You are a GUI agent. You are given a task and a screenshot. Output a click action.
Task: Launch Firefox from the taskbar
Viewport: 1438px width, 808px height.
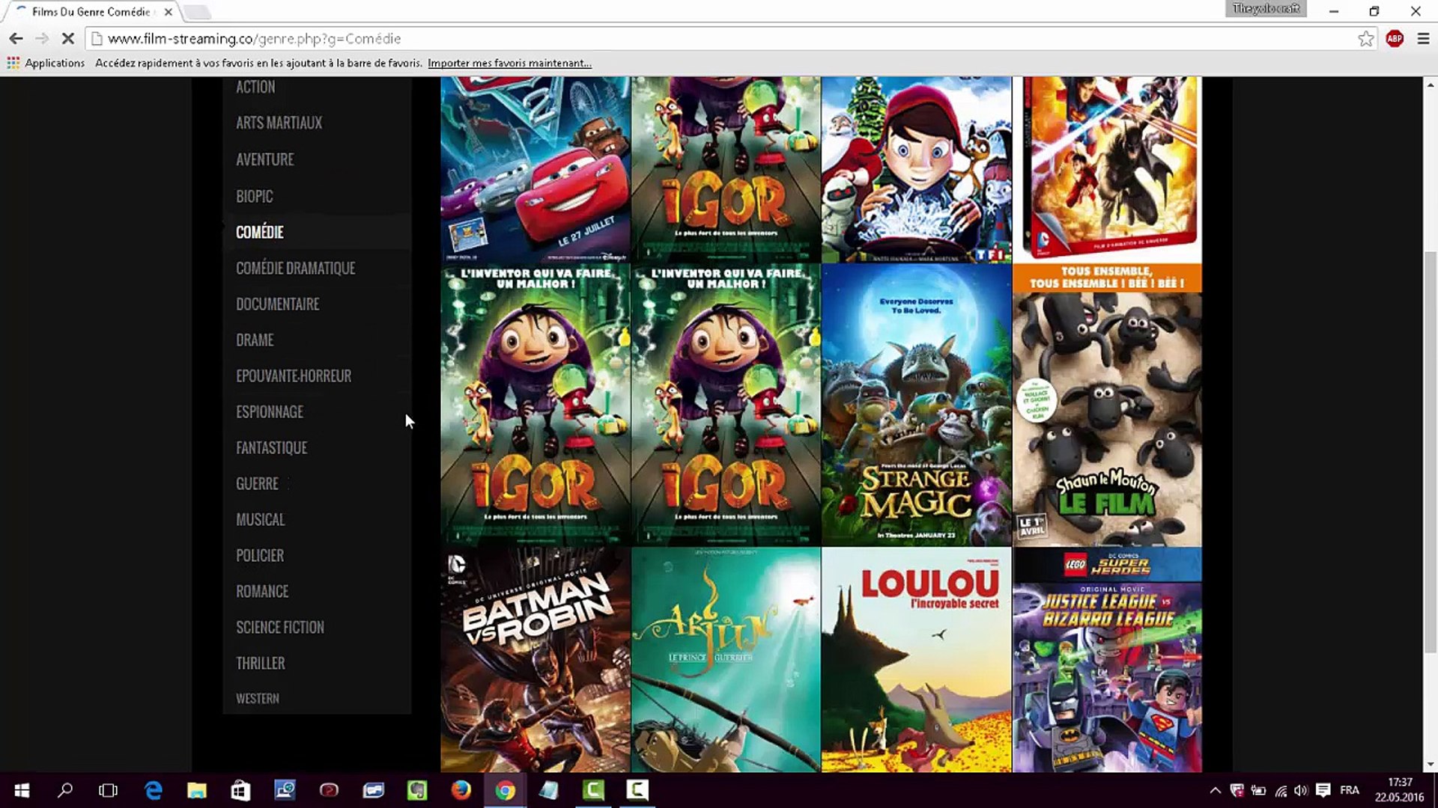461,790
